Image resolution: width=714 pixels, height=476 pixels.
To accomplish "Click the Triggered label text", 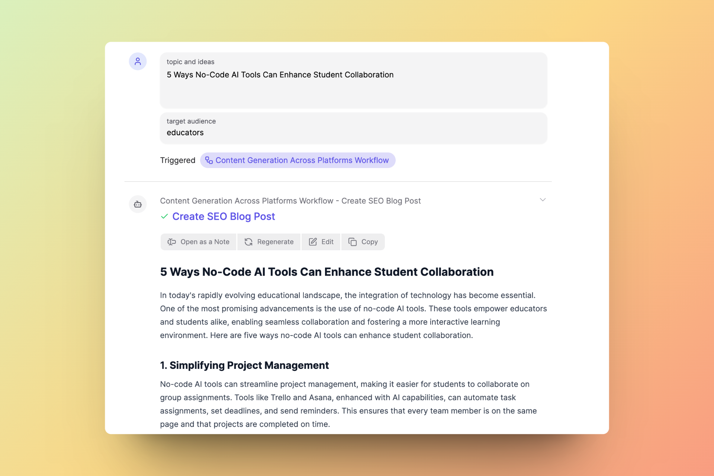I will click(x=177, y=160).
